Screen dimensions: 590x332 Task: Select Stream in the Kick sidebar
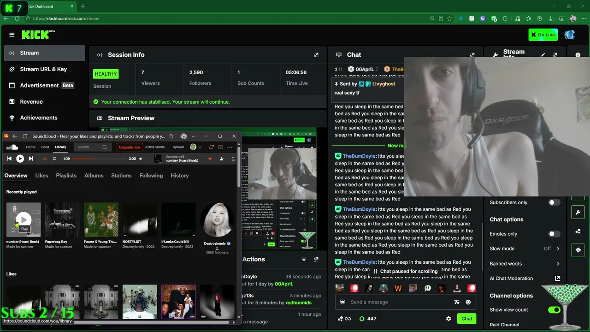pyautogui.click(x=44, y=53)
